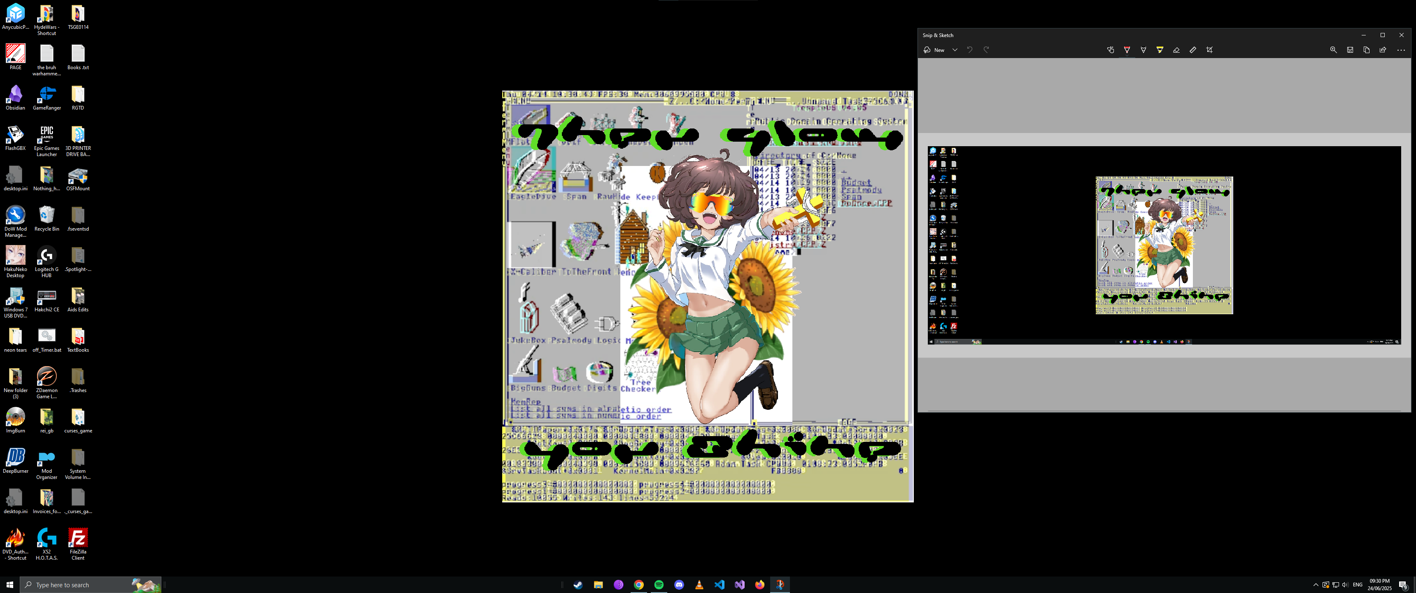The image size is (1416, 593).
Task: Open Firefox from the taskbar
Action: [760, 585]
